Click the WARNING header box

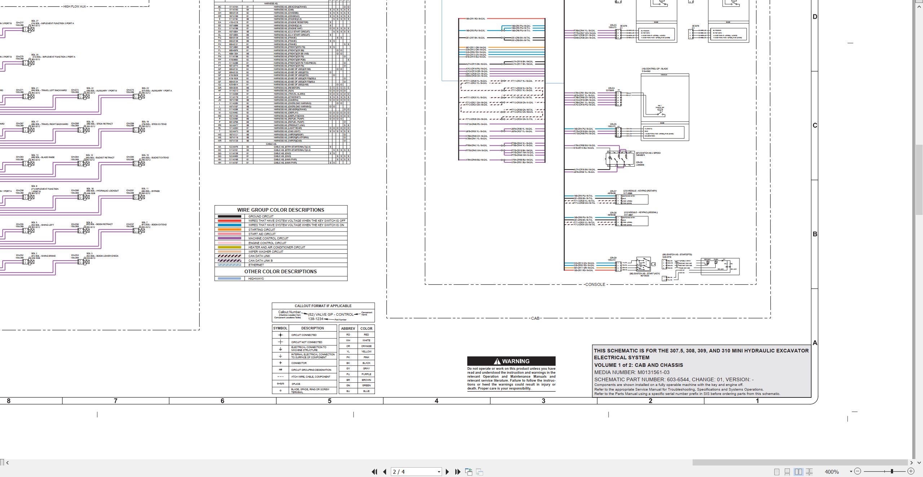click(x=511, y=361)
